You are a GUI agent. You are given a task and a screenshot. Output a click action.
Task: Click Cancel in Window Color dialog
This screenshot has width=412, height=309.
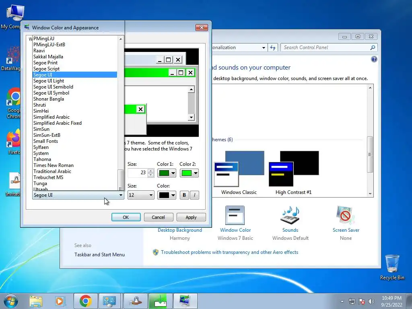coord(159,217)
